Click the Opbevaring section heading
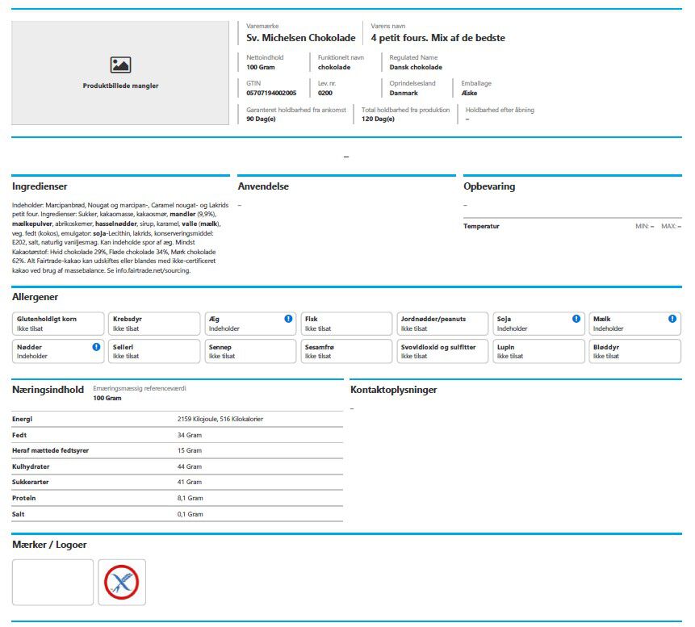Image resolution: width=695 pixels, height=627 pixels. [x=489, y=186]
